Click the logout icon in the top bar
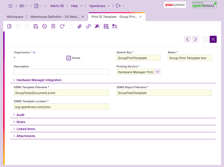 pos(118,6)
